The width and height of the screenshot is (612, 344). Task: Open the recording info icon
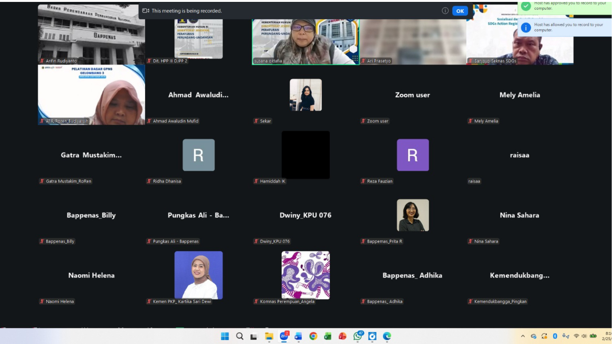[445, 11]
